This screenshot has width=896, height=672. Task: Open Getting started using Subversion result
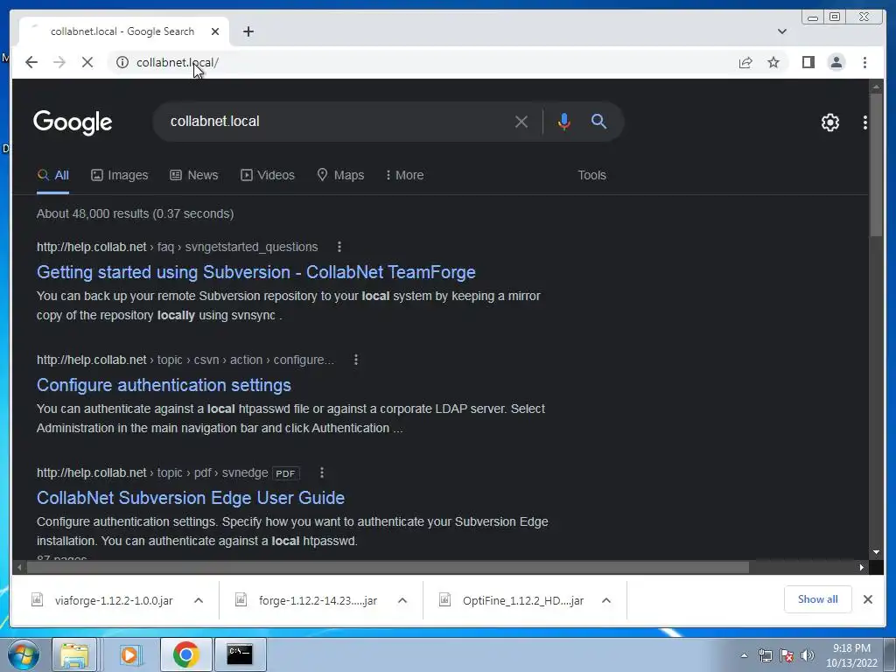pos(256,272)
